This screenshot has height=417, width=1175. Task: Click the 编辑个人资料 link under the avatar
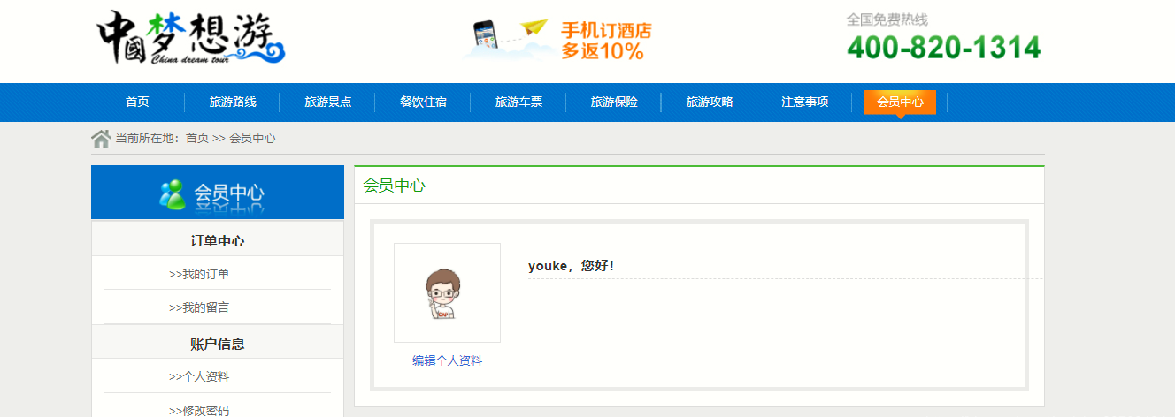(447, 361)
